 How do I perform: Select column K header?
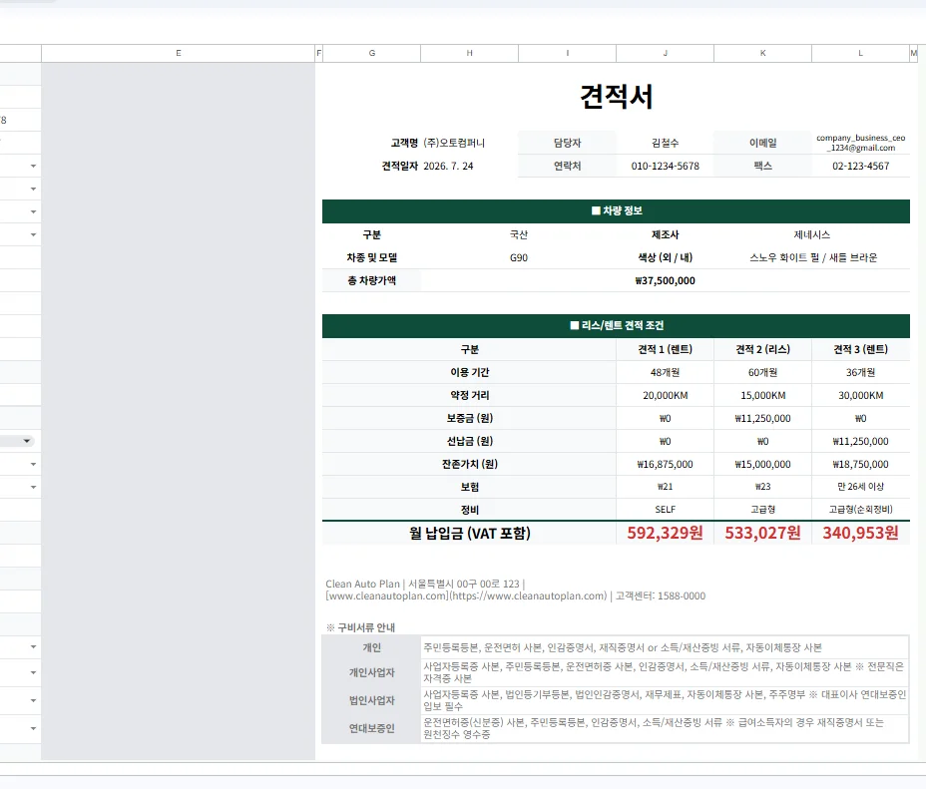click(x=762, y=53)
